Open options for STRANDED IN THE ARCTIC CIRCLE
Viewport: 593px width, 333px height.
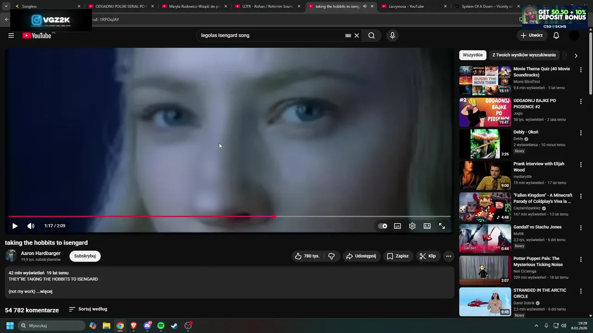pyautogui.click(x=581, y=291)
